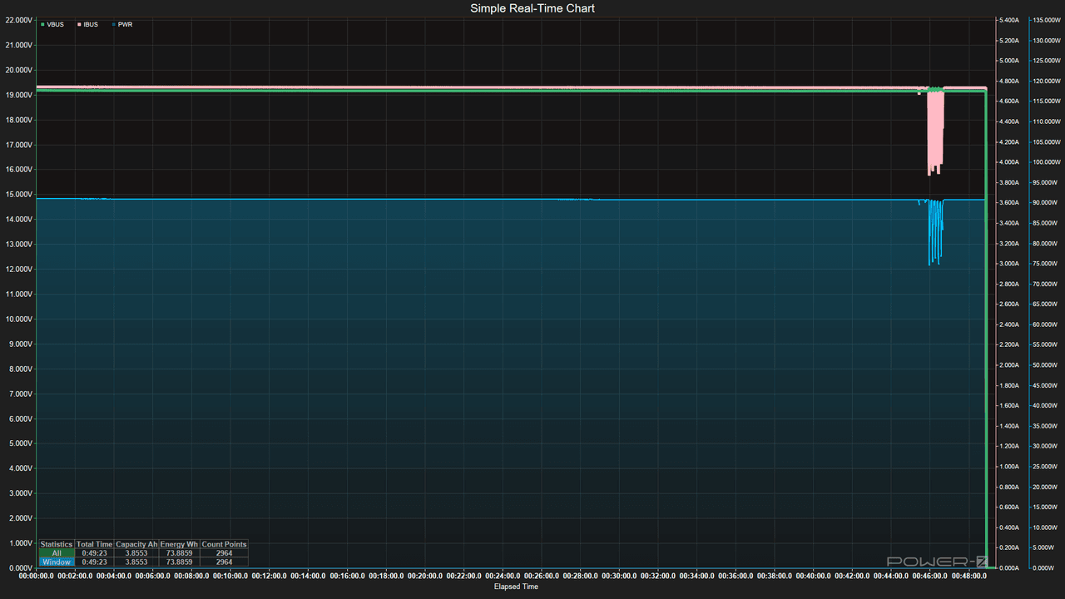This screenshot has height=599, width=1065.
Task: Click the 'Total Time' column header
Action: pos(94,544)
